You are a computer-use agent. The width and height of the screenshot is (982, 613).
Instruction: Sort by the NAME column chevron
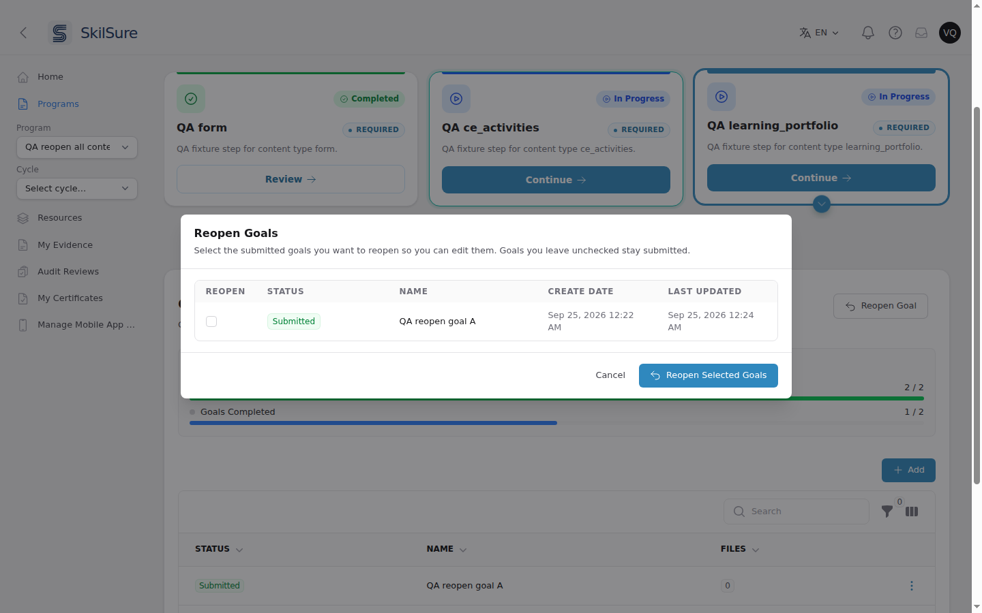463,550
